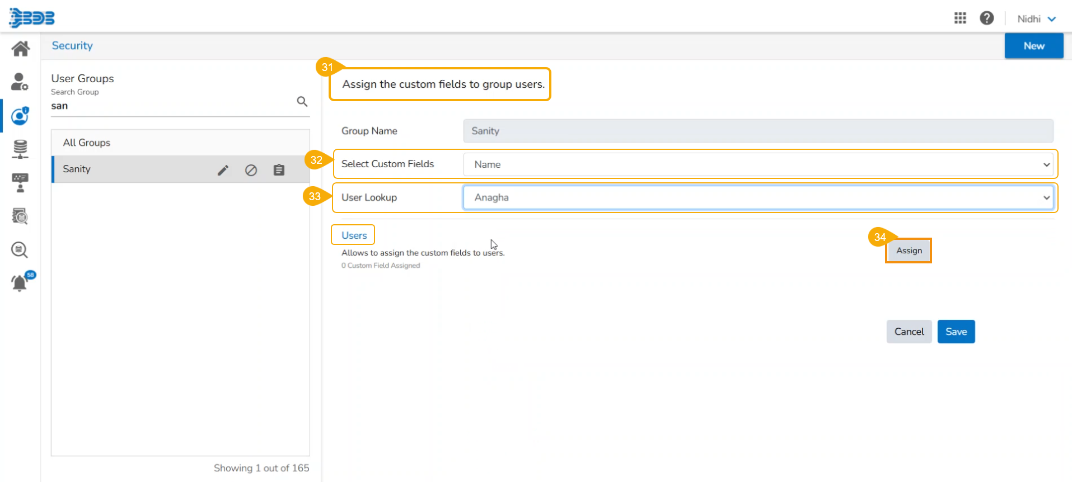Click the New button
This screenshot has height=482, width=1072.
point(1033,46)
